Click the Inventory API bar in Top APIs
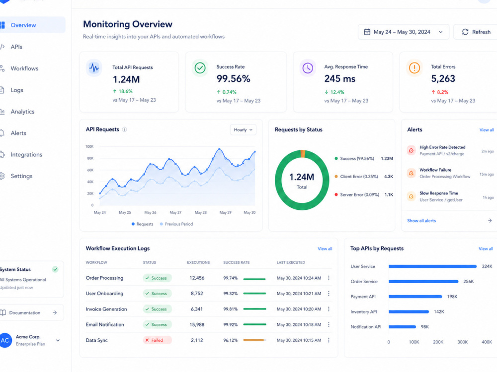Image resolution: width=497 pixels, height=372 pixels. [x=409, y=311]
